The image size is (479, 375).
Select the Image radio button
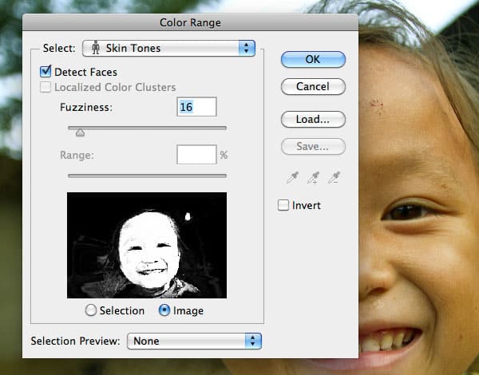pyautogui.click(x=164, y=310)
